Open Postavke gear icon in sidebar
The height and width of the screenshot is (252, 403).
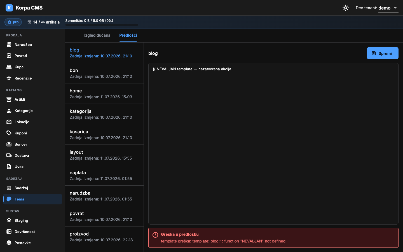(9, 243)
